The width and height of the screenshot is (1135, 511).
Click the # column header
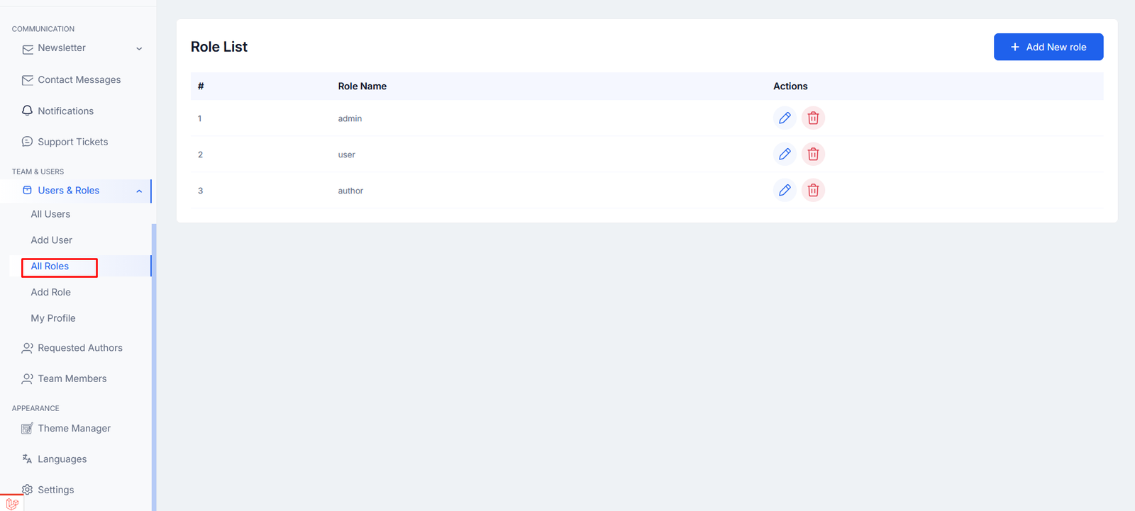201,86
